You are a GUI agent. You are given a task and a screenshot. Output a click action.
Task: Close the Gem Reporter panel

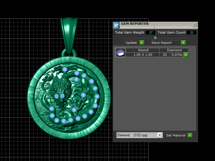(x=195, y=25)
